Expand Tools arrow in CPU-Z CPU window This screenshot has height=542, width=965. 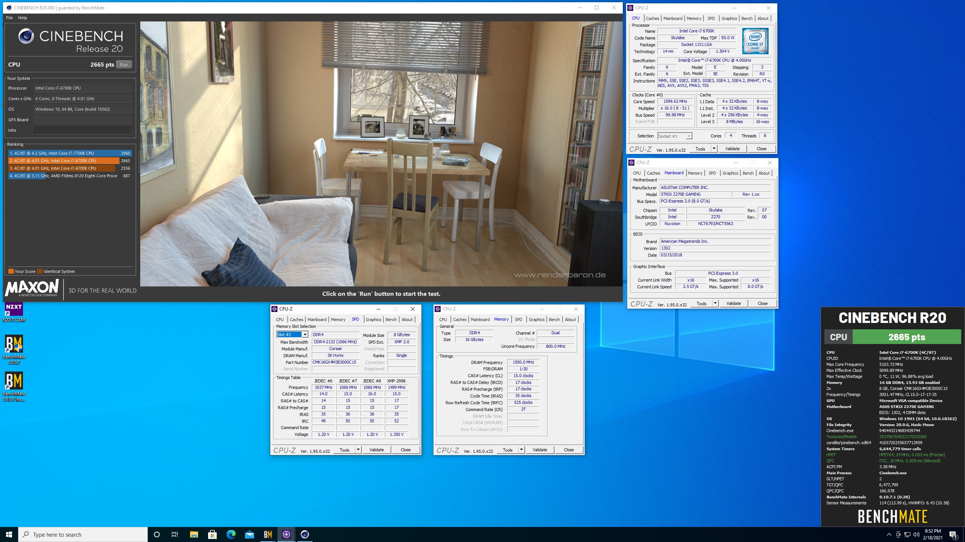(714, 149)
